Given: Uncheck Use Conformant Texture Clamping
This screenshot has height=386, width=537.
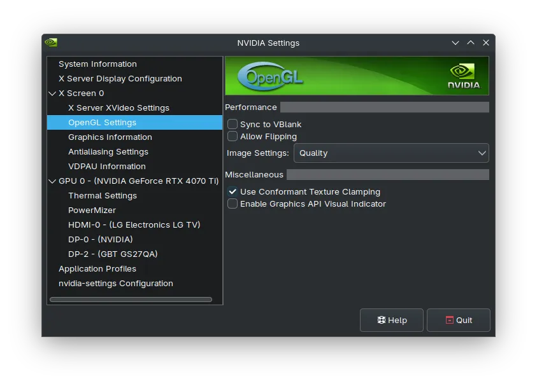Looking at the screenshot, I should 232,191.
